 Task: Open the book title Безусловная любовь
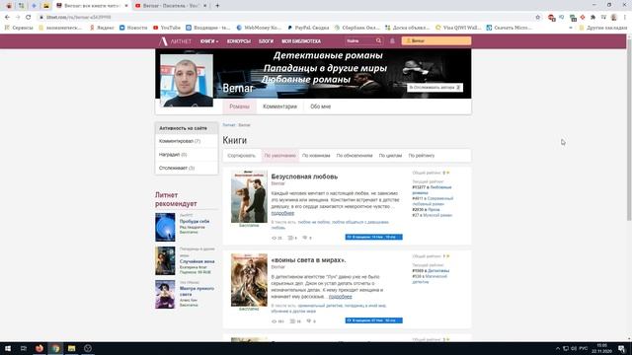304,177
